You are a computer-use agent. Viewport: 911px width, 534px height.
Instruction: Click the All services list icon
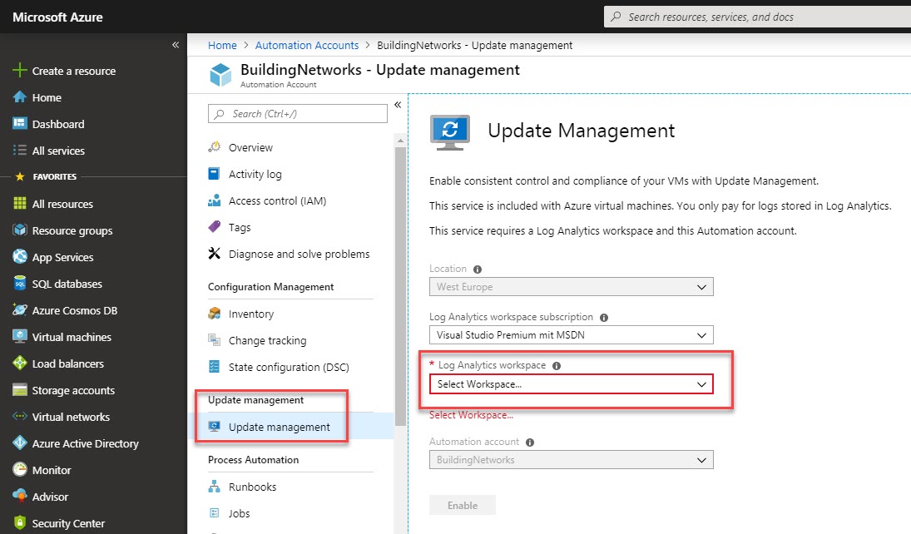click(20, 150)
